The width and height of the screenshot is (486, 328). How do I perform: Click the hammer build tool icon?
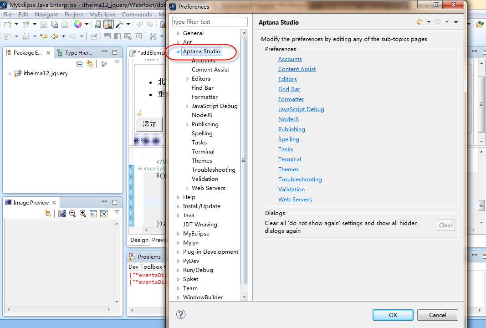[119, 24]
